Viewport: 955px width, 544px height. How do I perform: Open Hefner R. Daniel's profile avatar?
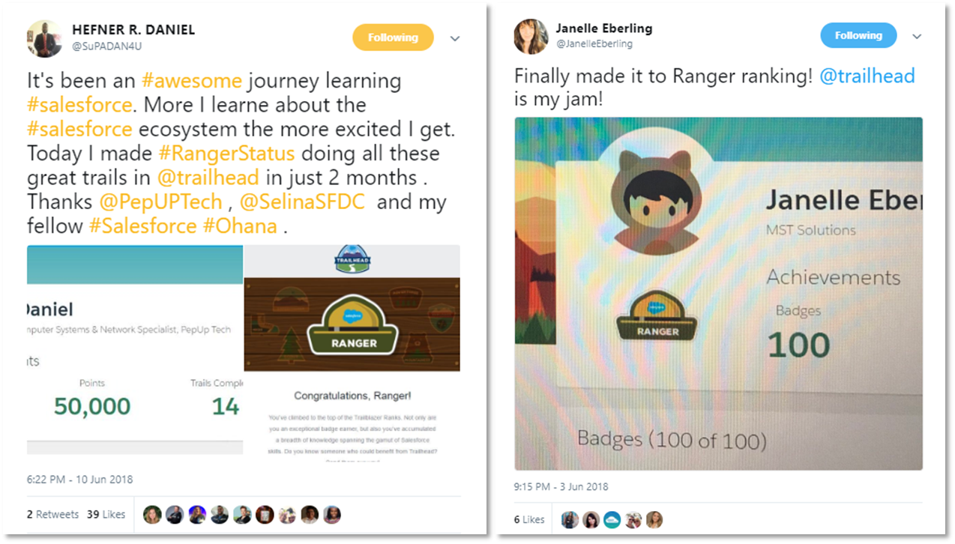coord(45,38)
